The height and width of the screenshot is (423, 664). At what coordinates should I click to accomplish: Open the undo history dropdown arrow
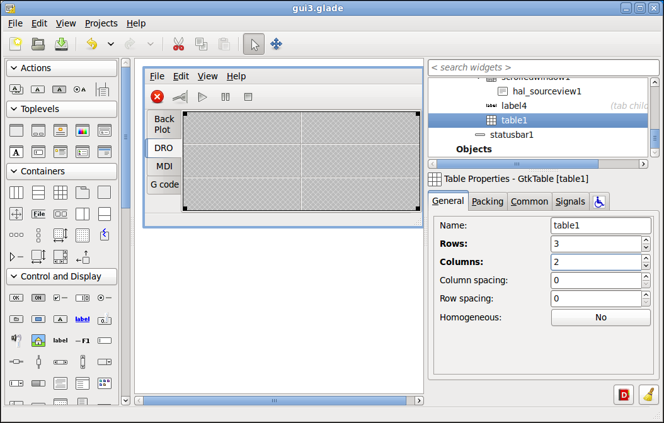pos(110,43)
